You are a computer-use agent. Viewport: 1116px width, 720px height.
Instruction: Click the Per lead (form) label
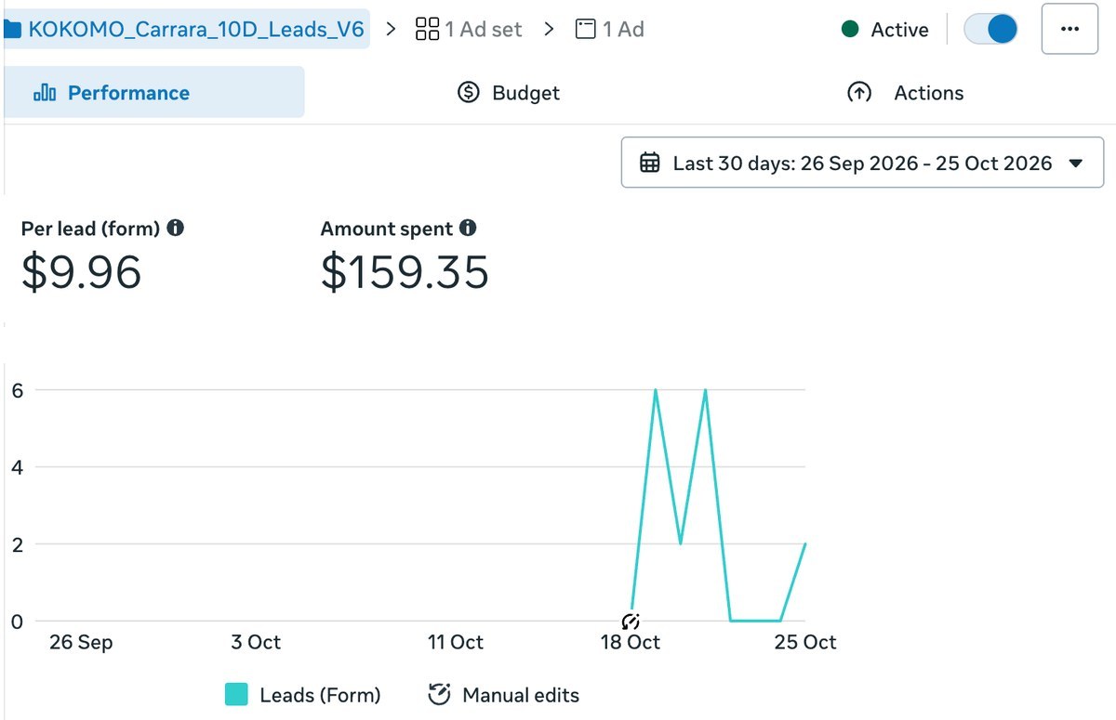90,228
